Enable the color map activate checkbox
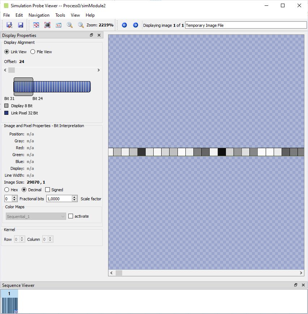Screen dimensions: 308x314 [x=70, y=216]
